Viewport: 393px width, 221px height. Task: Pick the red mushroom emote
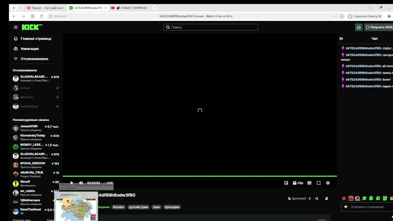(x=357, y=198)
